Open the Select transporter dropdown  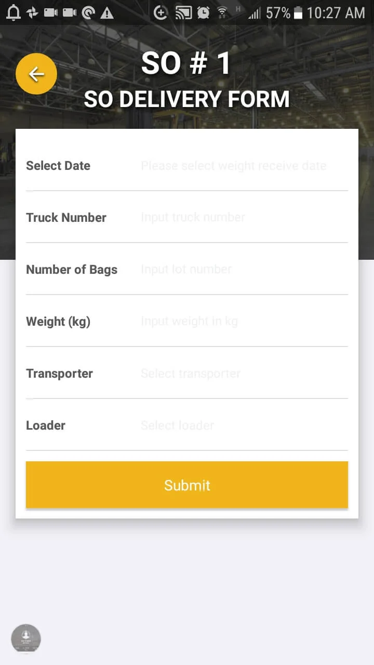[234, 374]
